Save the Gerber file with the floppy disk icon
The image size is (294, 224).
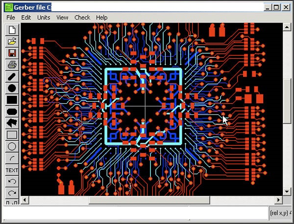[12, 53]
